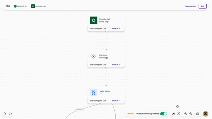
Task: Click the TF node's right exit connector
Action: click(112, 103)
